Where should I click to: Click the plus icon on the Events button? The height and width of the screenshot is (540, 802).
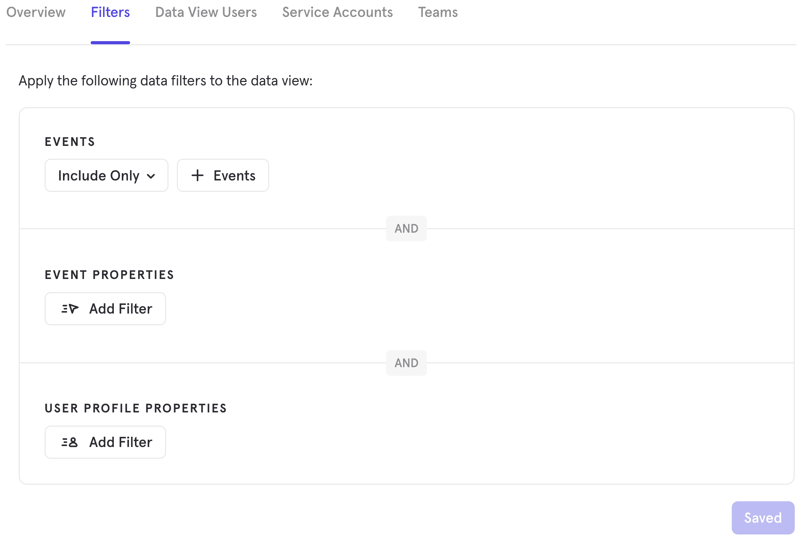pos(198,176)
